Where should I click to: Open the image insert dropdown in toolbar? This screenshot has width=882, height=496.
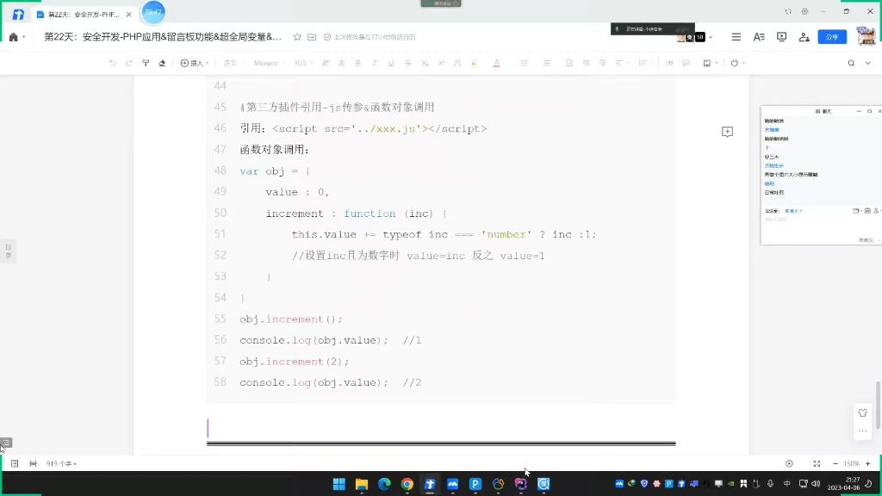point(710,63)
